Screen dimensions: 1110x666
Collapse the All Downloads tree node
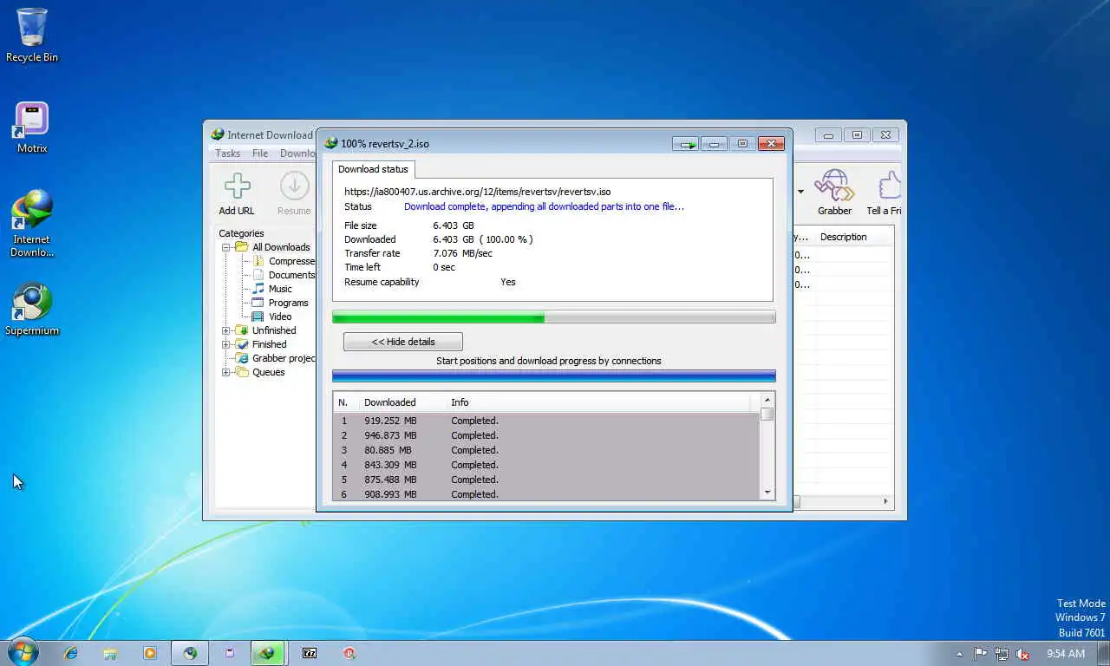[x=226, y=247]
